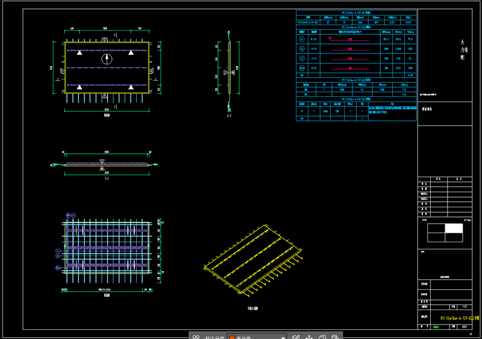Click the "2-2" section label
The height and width of the screenshot is (339, 482).
point(229,115)
